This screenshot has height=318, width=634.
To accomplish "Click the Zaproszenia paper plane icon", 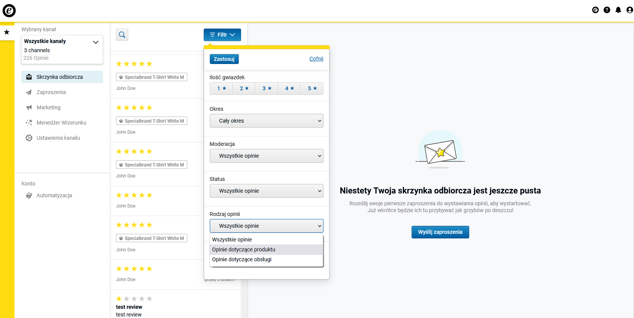I will point(29,92).
